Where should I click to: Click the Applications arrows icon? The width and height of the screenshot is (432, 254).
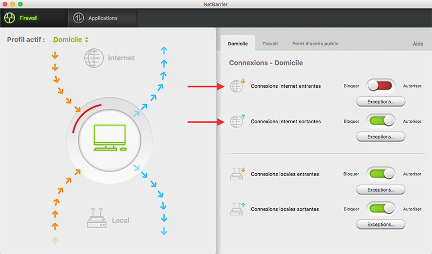point(78,18)
